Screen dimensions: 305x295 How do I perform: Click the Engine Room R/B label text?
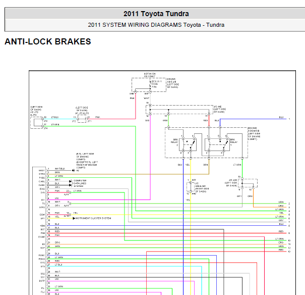tap(254, 134)
